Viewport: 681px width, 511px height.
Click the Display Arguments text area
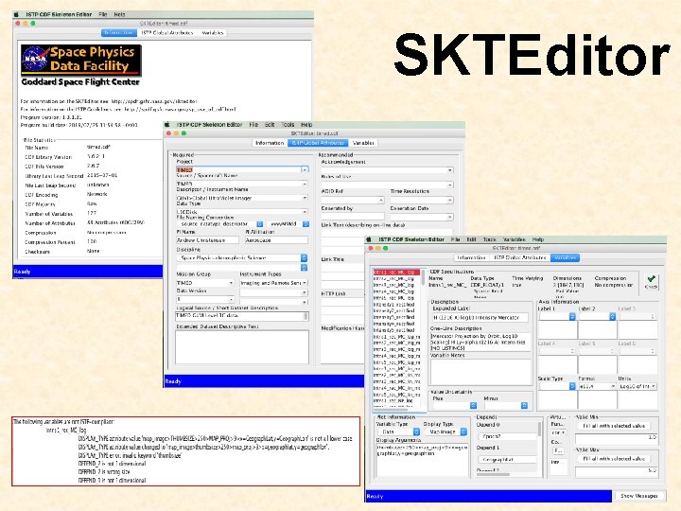point(422,460)
